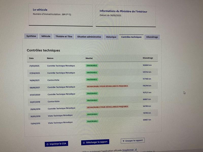203x152 pixels.
Task: Click the Imprimer le CSA button
Action: point(56,144)
